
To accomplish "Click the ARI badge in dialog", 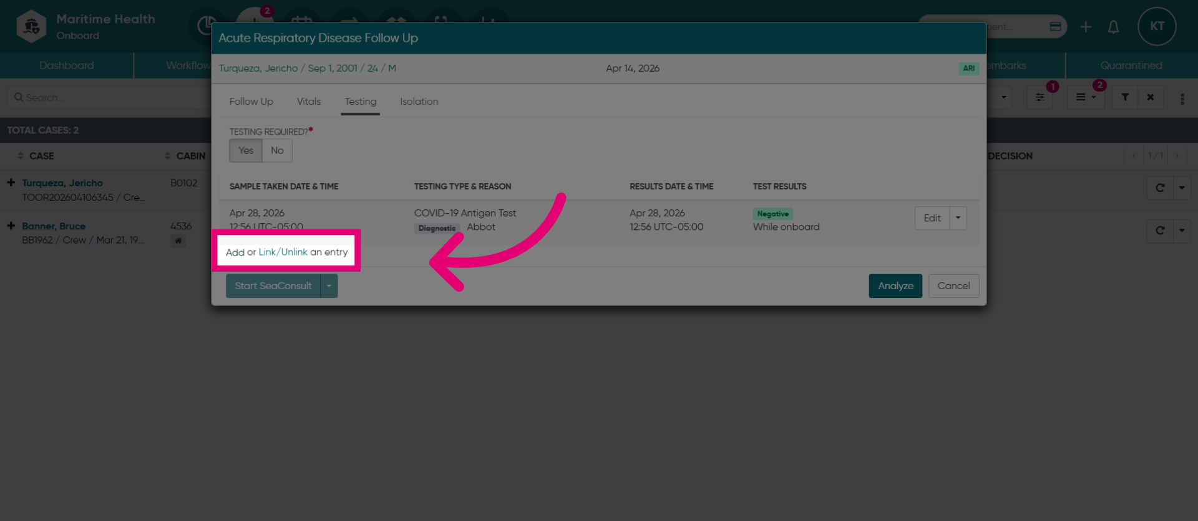I will 968,69.
